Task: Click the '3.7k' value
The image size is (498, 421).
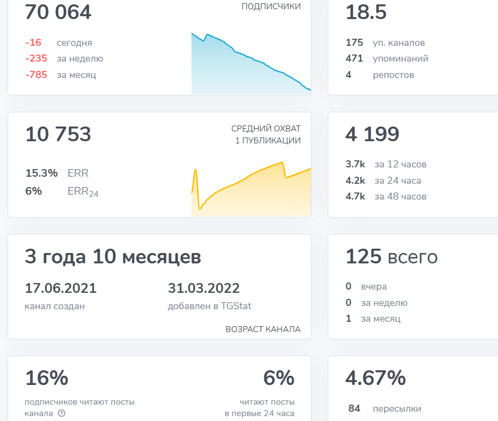Action: [355, 164]
